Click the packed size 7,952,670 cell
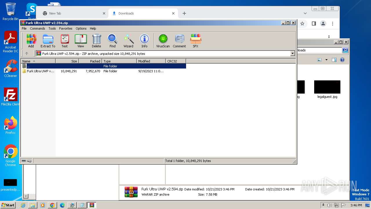Screen dimensions: 371x209 tap(93, 71)
